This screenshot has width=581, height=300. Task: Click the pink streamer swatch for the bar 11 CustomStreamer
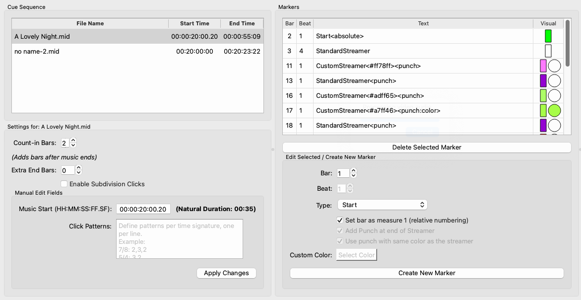tap(543, 66)
